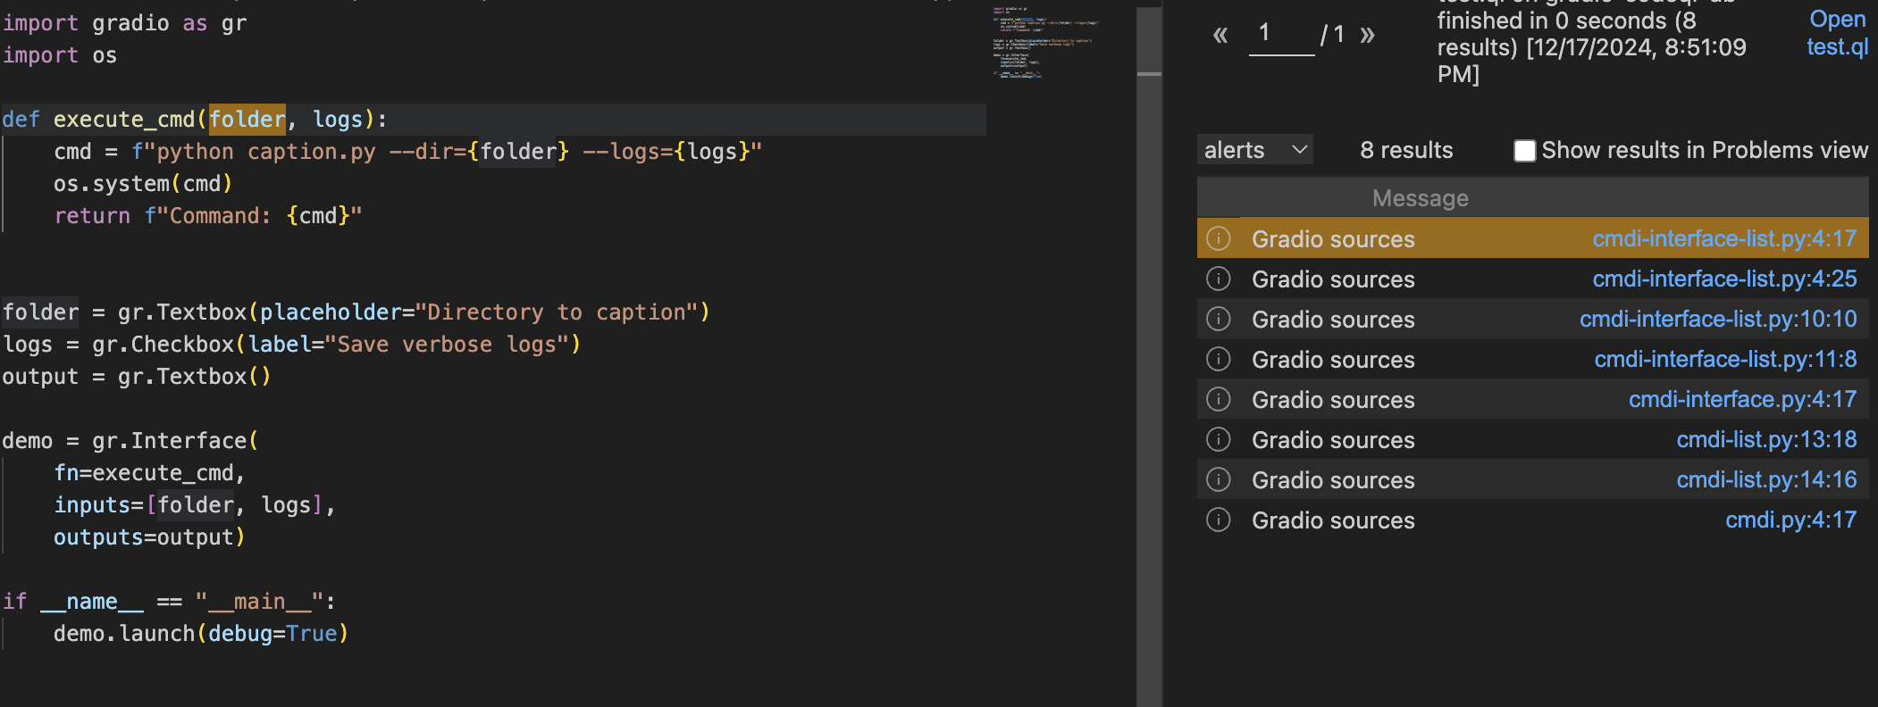
Task: Click info icon of cmdi-list.py:13:18 row
Action: pyautogui.click(x=1219, y=440)
